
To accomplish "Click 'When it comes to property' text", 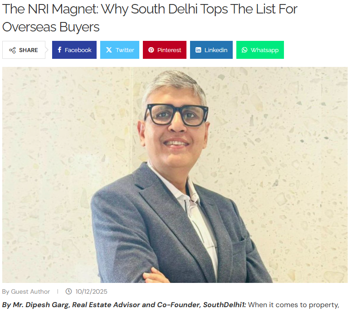I will point(293,305).
